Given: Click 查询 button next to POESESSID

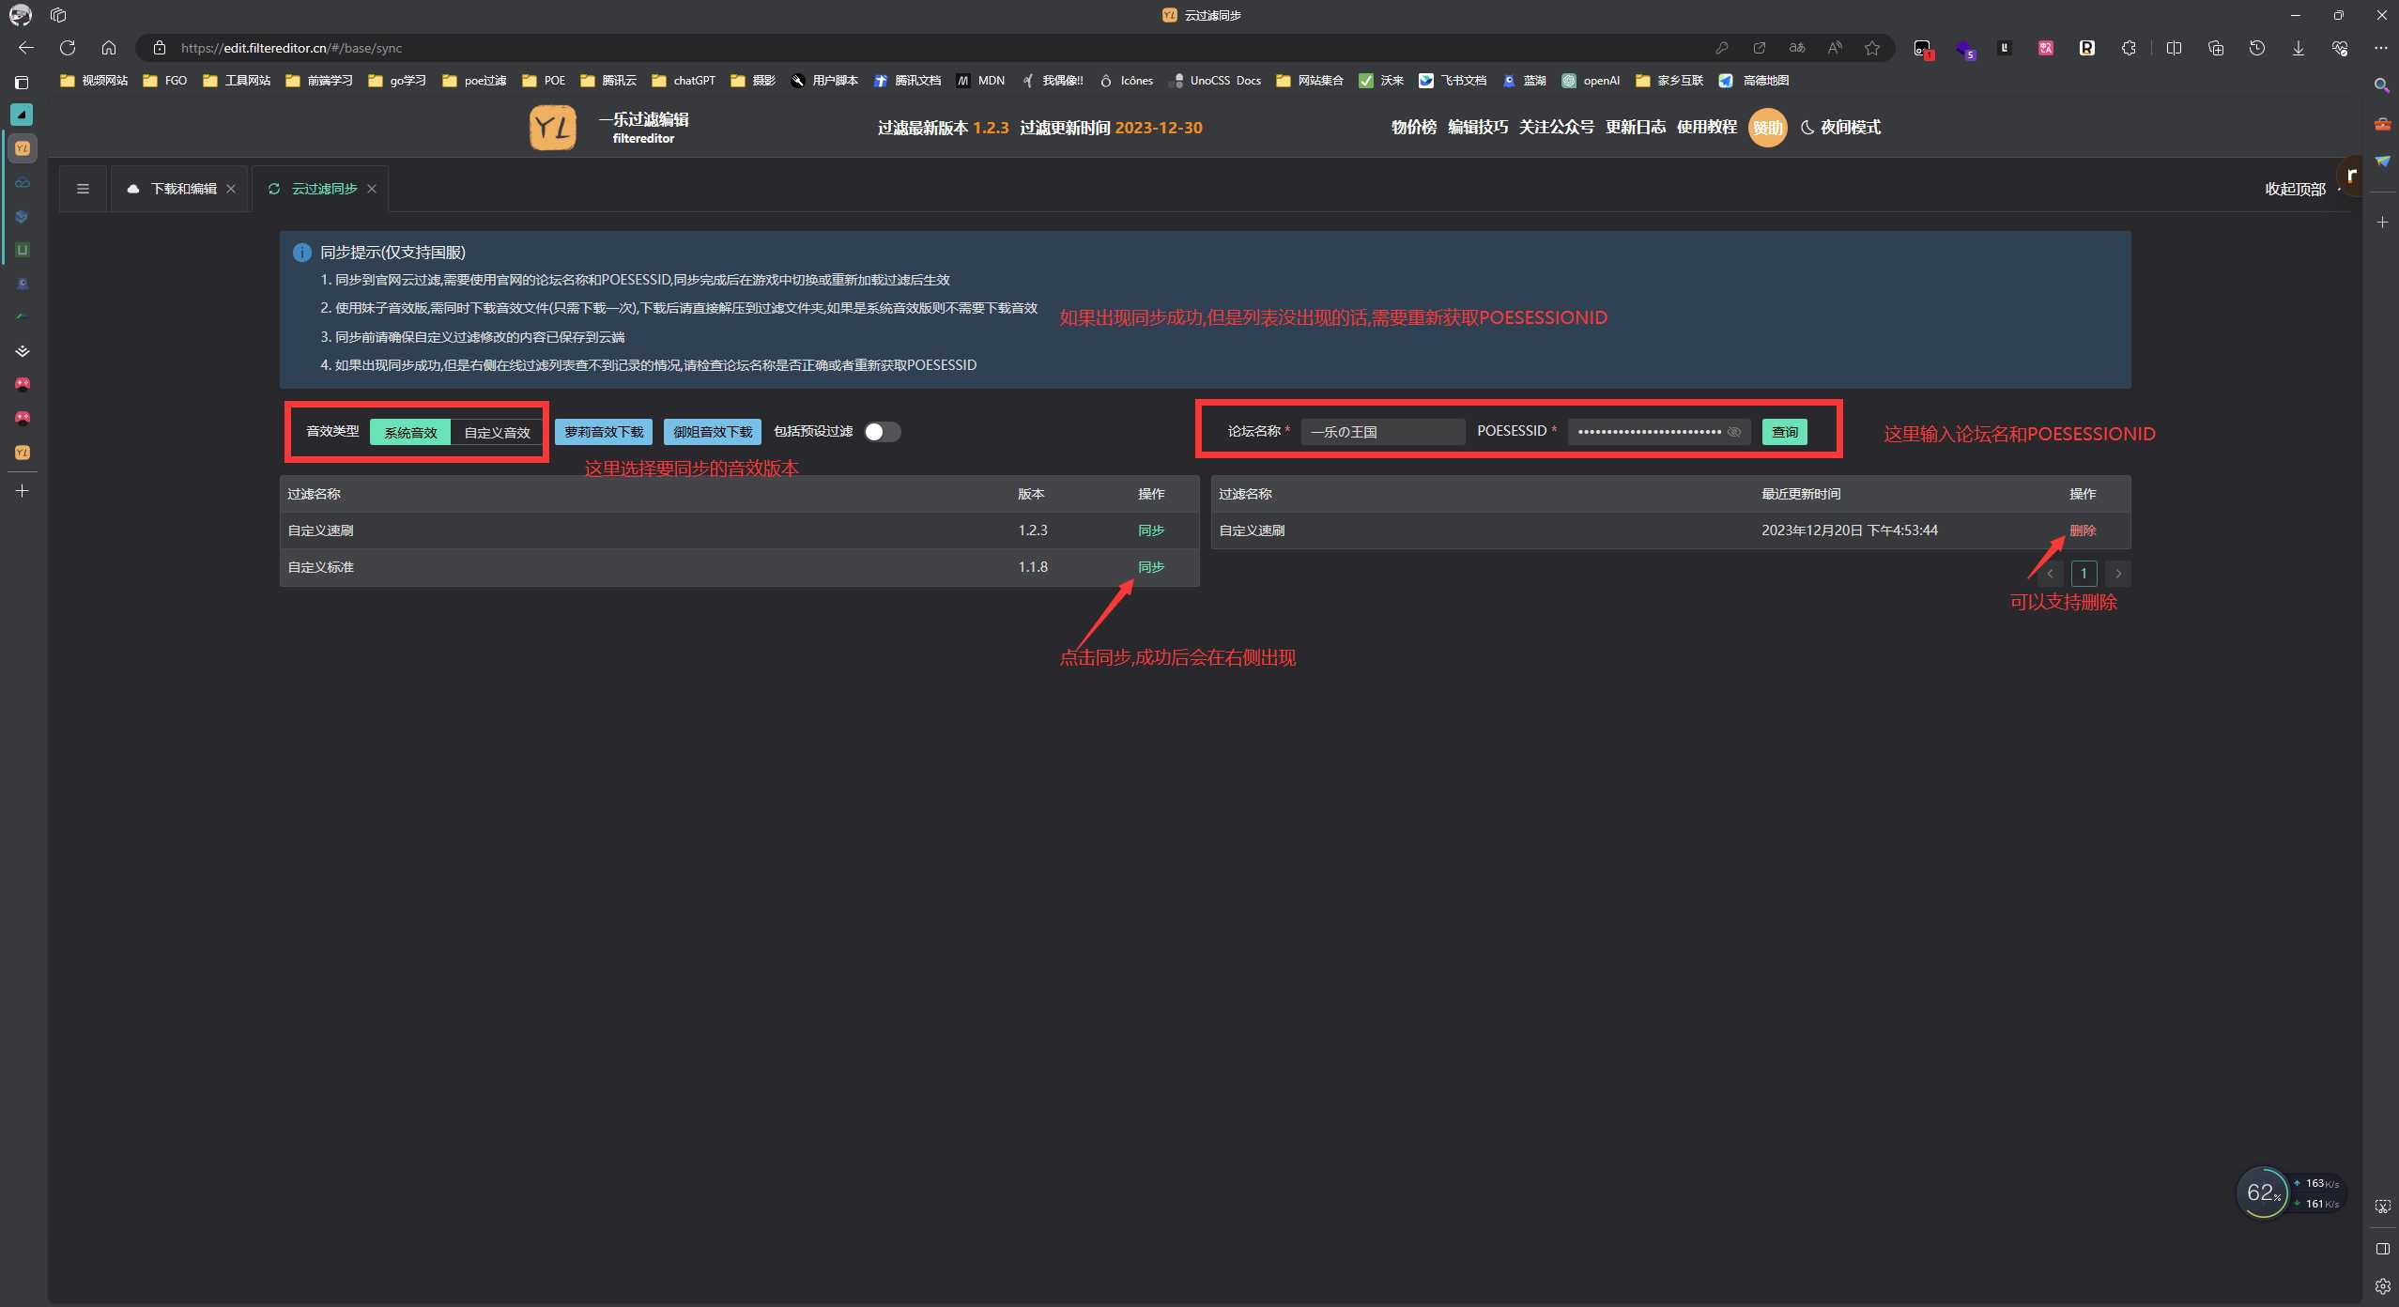Looking at the screenshot, I should click(1784, 432).
